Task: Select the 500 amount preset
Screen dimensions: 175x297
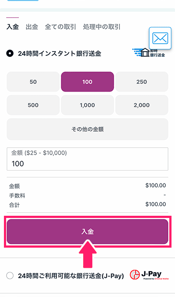Action: 33,105
